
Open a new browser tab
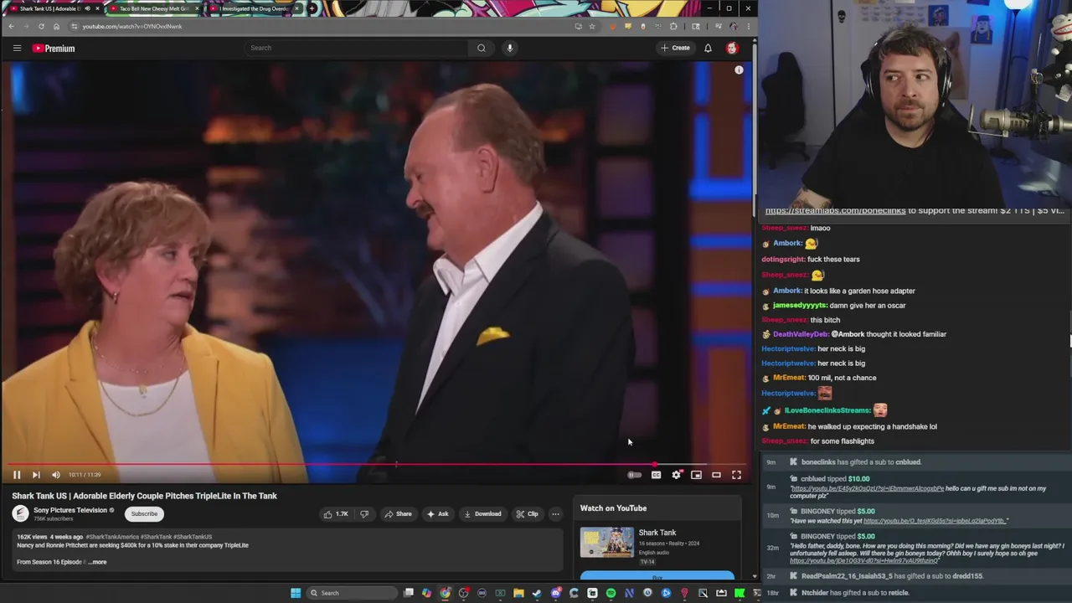tap(312, 8)
